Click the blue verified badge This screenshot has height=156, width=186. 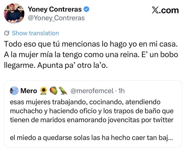(x=86, y=9)
